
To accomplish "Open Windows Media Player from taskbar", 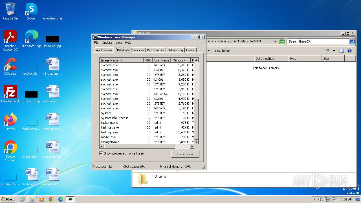I will coord(41,199).
